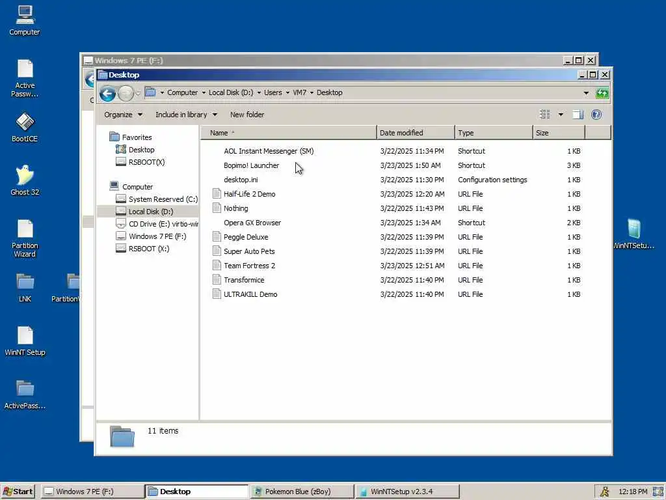Viewport: 666px width, 500px height.
Task: Click Users in the address breadcrumb
Action: click(273, 92)
